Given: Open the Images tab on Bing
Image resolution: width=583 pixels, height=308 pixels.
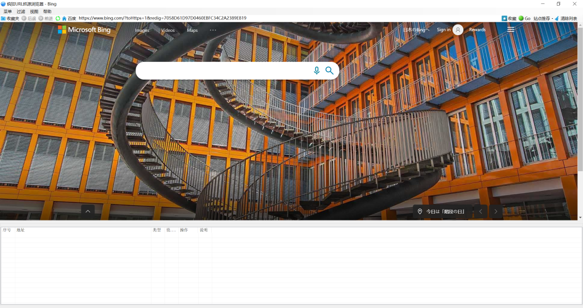Looking at the screenshot, I should tap(142, 30).
